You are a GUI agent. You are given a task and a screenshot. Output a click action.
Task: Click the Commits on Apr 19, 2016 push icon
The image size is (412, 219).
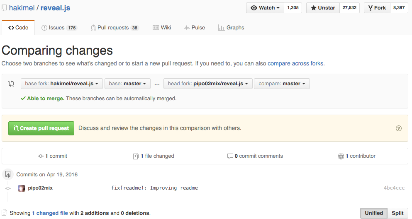click(x=8, y=174)
